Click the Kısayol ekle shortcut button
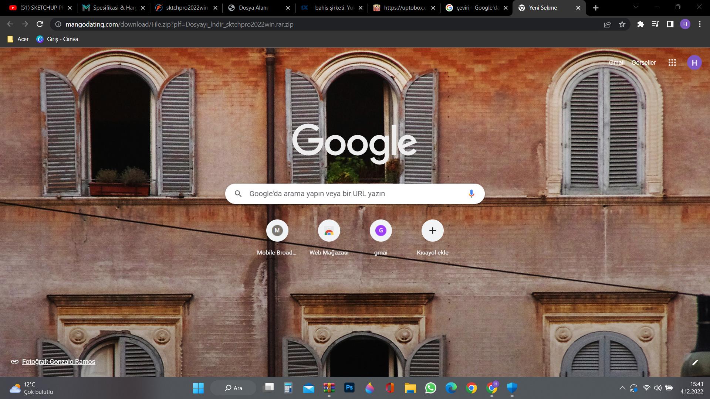The width and height of the screenshot is (710, 399). [432, 231]
